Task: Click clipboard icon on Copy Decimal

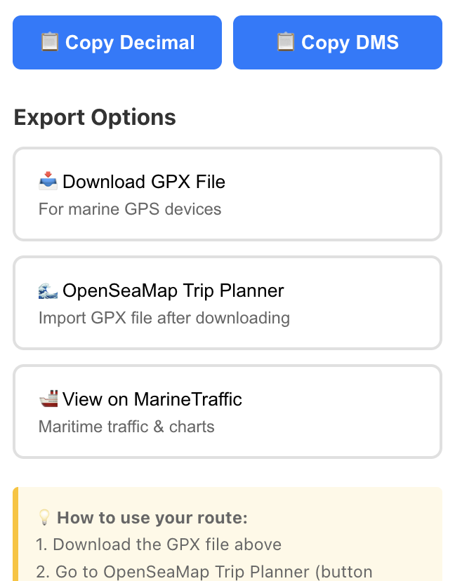Action: pos(50,42)
